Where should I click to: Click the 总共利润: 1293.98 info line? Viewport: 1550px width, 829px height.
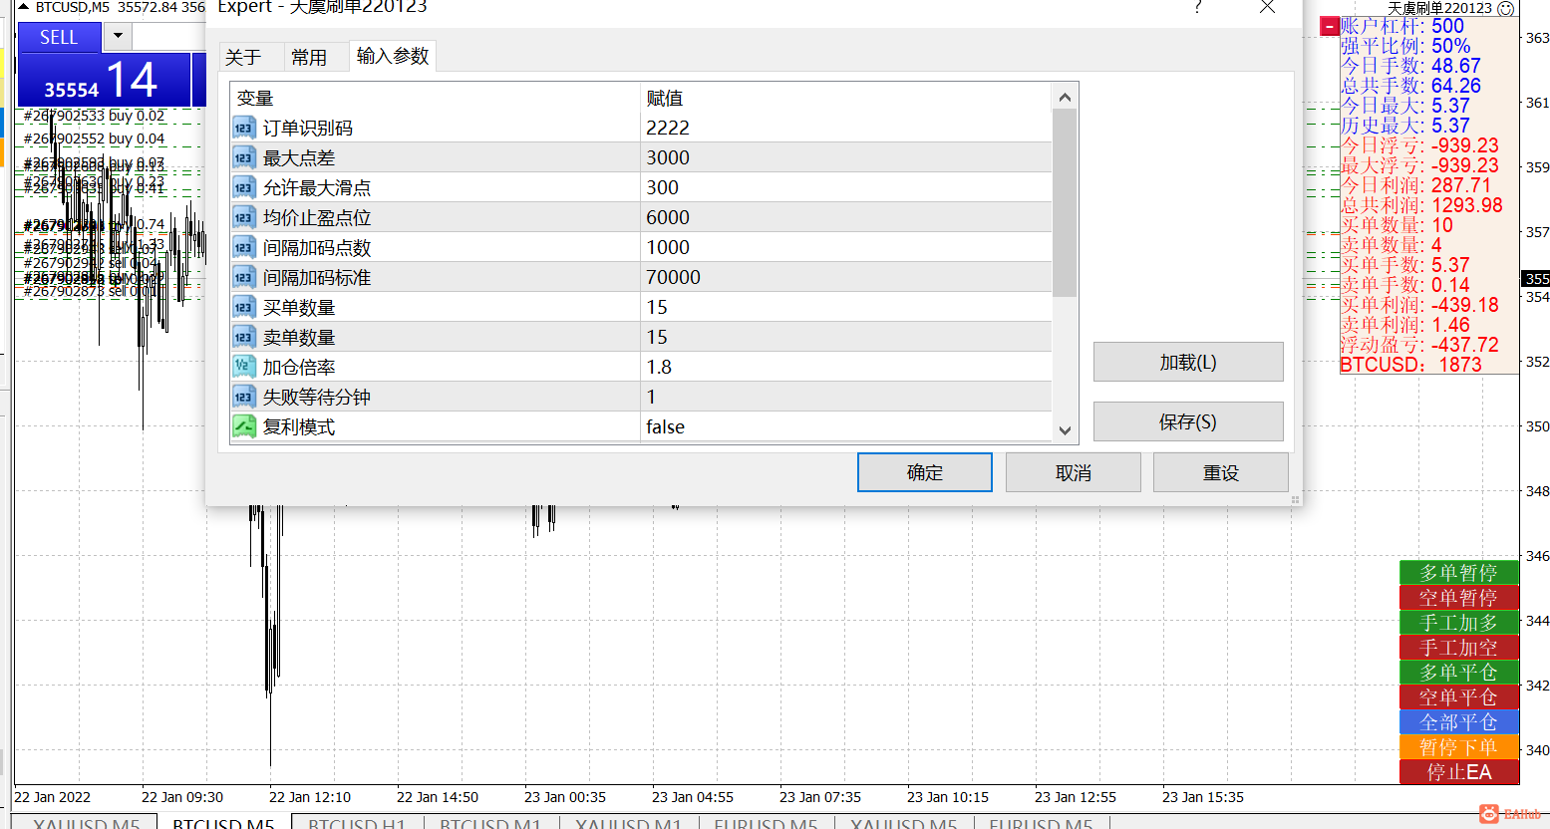pyautogui.click(x=1420, y=205)
